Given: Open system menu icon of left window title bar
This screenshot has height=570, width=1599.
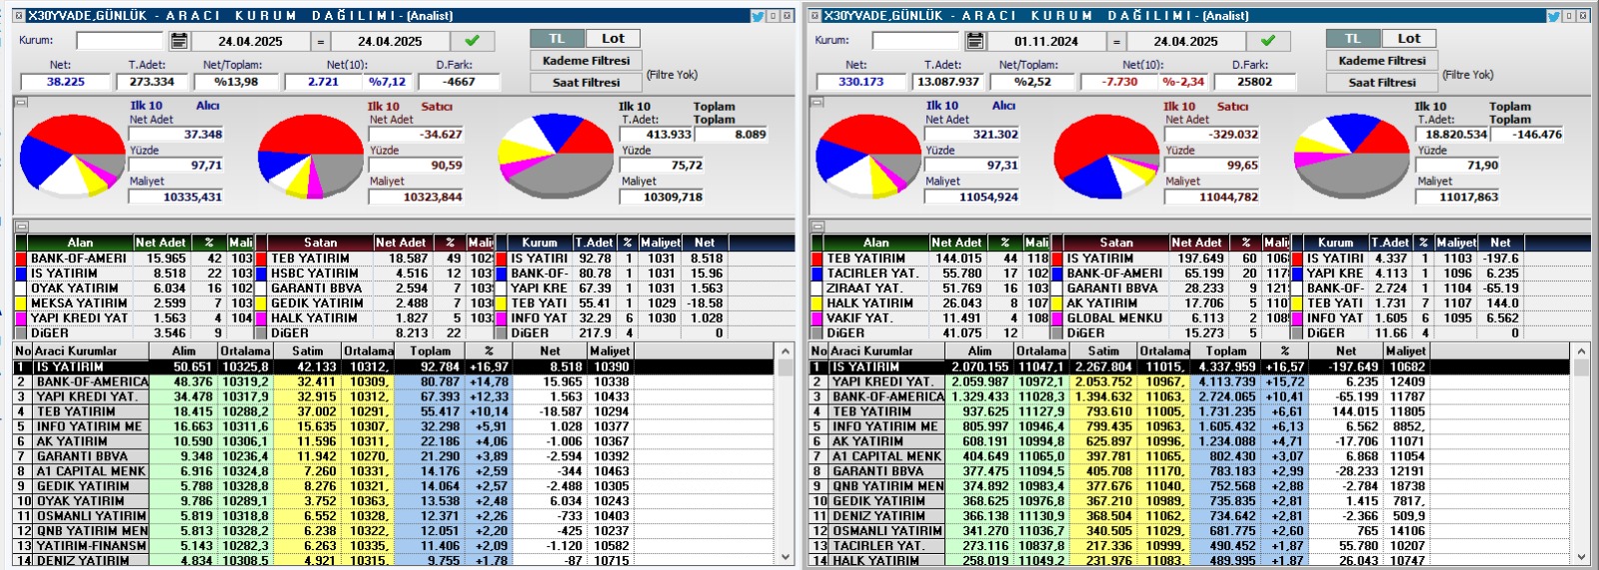Looking at the screenshot, I should coord(19,16).
